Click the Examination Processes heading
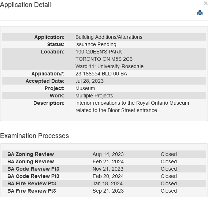The width and height of the screenshot is (208, 197). pos(34,136)
